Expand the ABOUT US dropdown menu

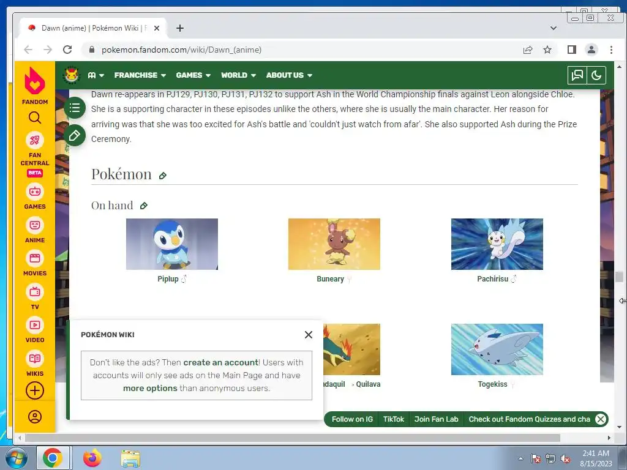tap(289, 75)
